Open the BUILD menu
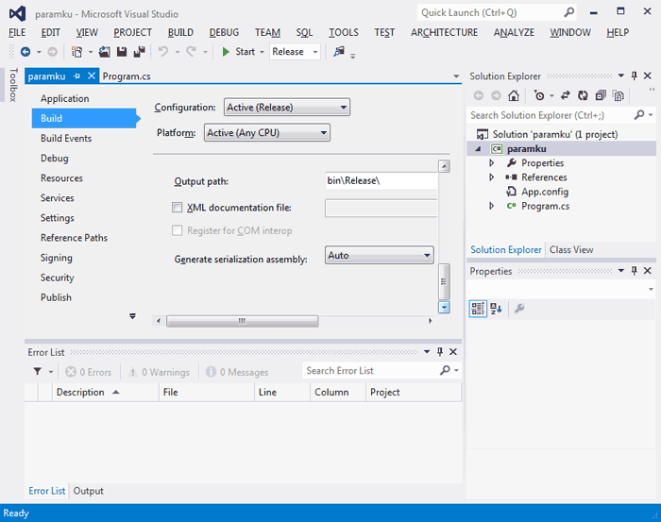The height and width of the screenshot is (522, 661). (x=180, y=32)
